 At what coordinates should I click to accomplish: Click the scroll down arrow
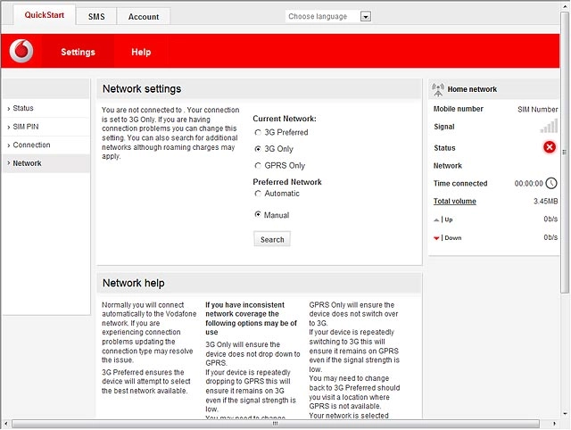pyautogui.click(x=565, y=414)
